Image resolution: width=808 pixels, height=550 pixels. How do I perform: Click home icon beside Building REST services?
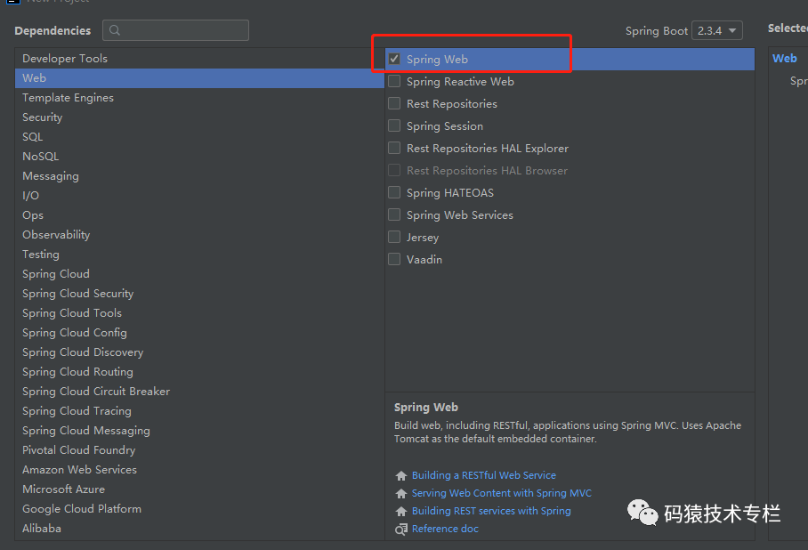401,512
